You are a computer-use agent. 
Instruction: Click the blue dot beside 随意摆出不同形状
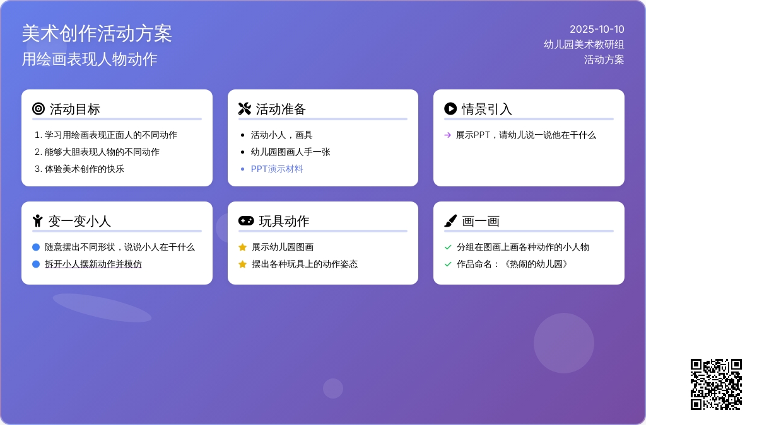(36, 247)
